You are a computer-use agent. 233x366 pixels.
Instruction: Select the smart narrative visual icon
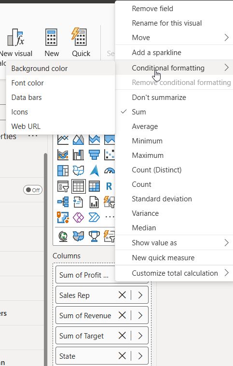point(78,202)
